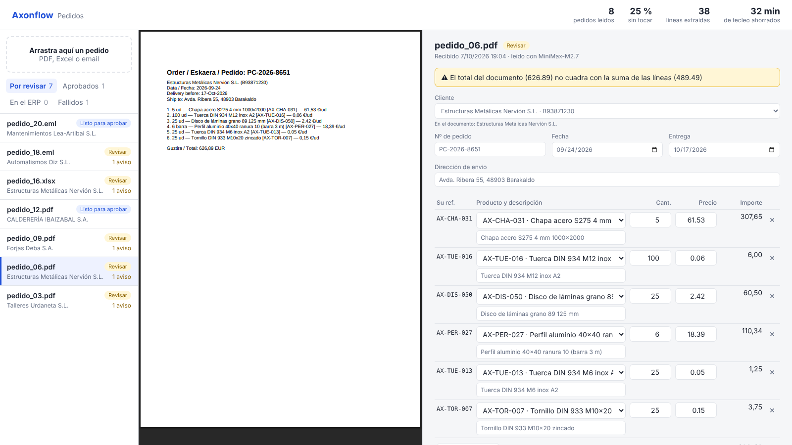Image resolution: width=792 pixels, height=445 pixels.
Task: Click the order drop zone area
Action: coord(69,54)
